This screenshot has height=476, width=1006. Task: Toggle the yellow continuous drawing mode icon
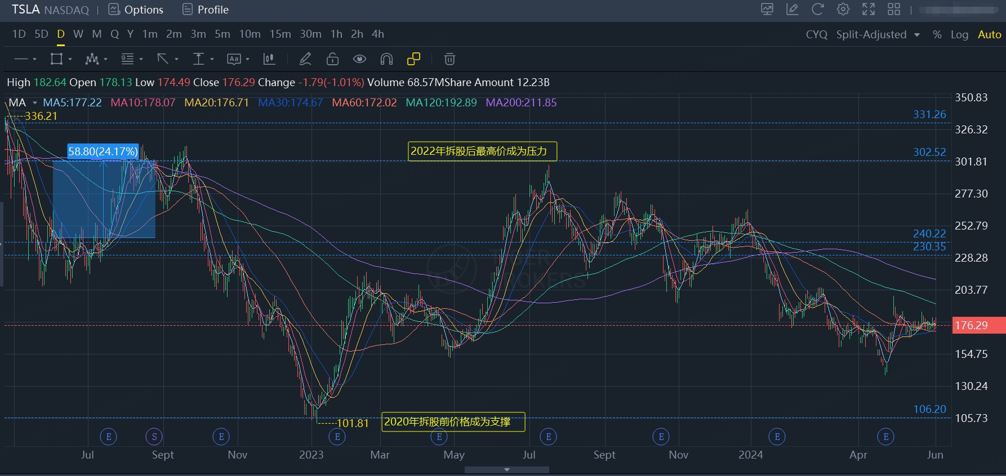(x=413, y=59)
